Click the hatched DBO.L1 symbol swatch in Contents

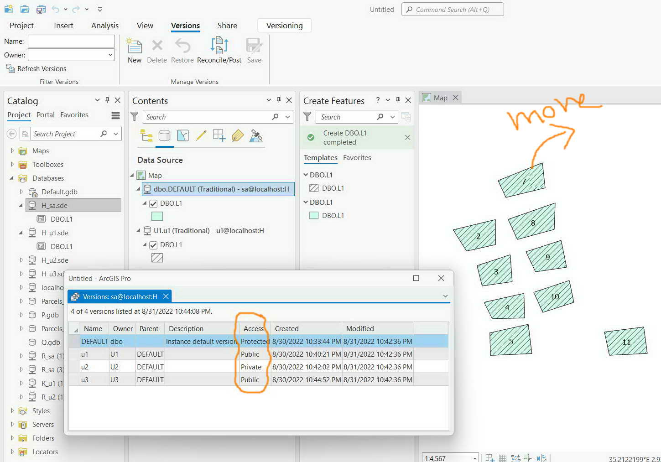[157, 258]
